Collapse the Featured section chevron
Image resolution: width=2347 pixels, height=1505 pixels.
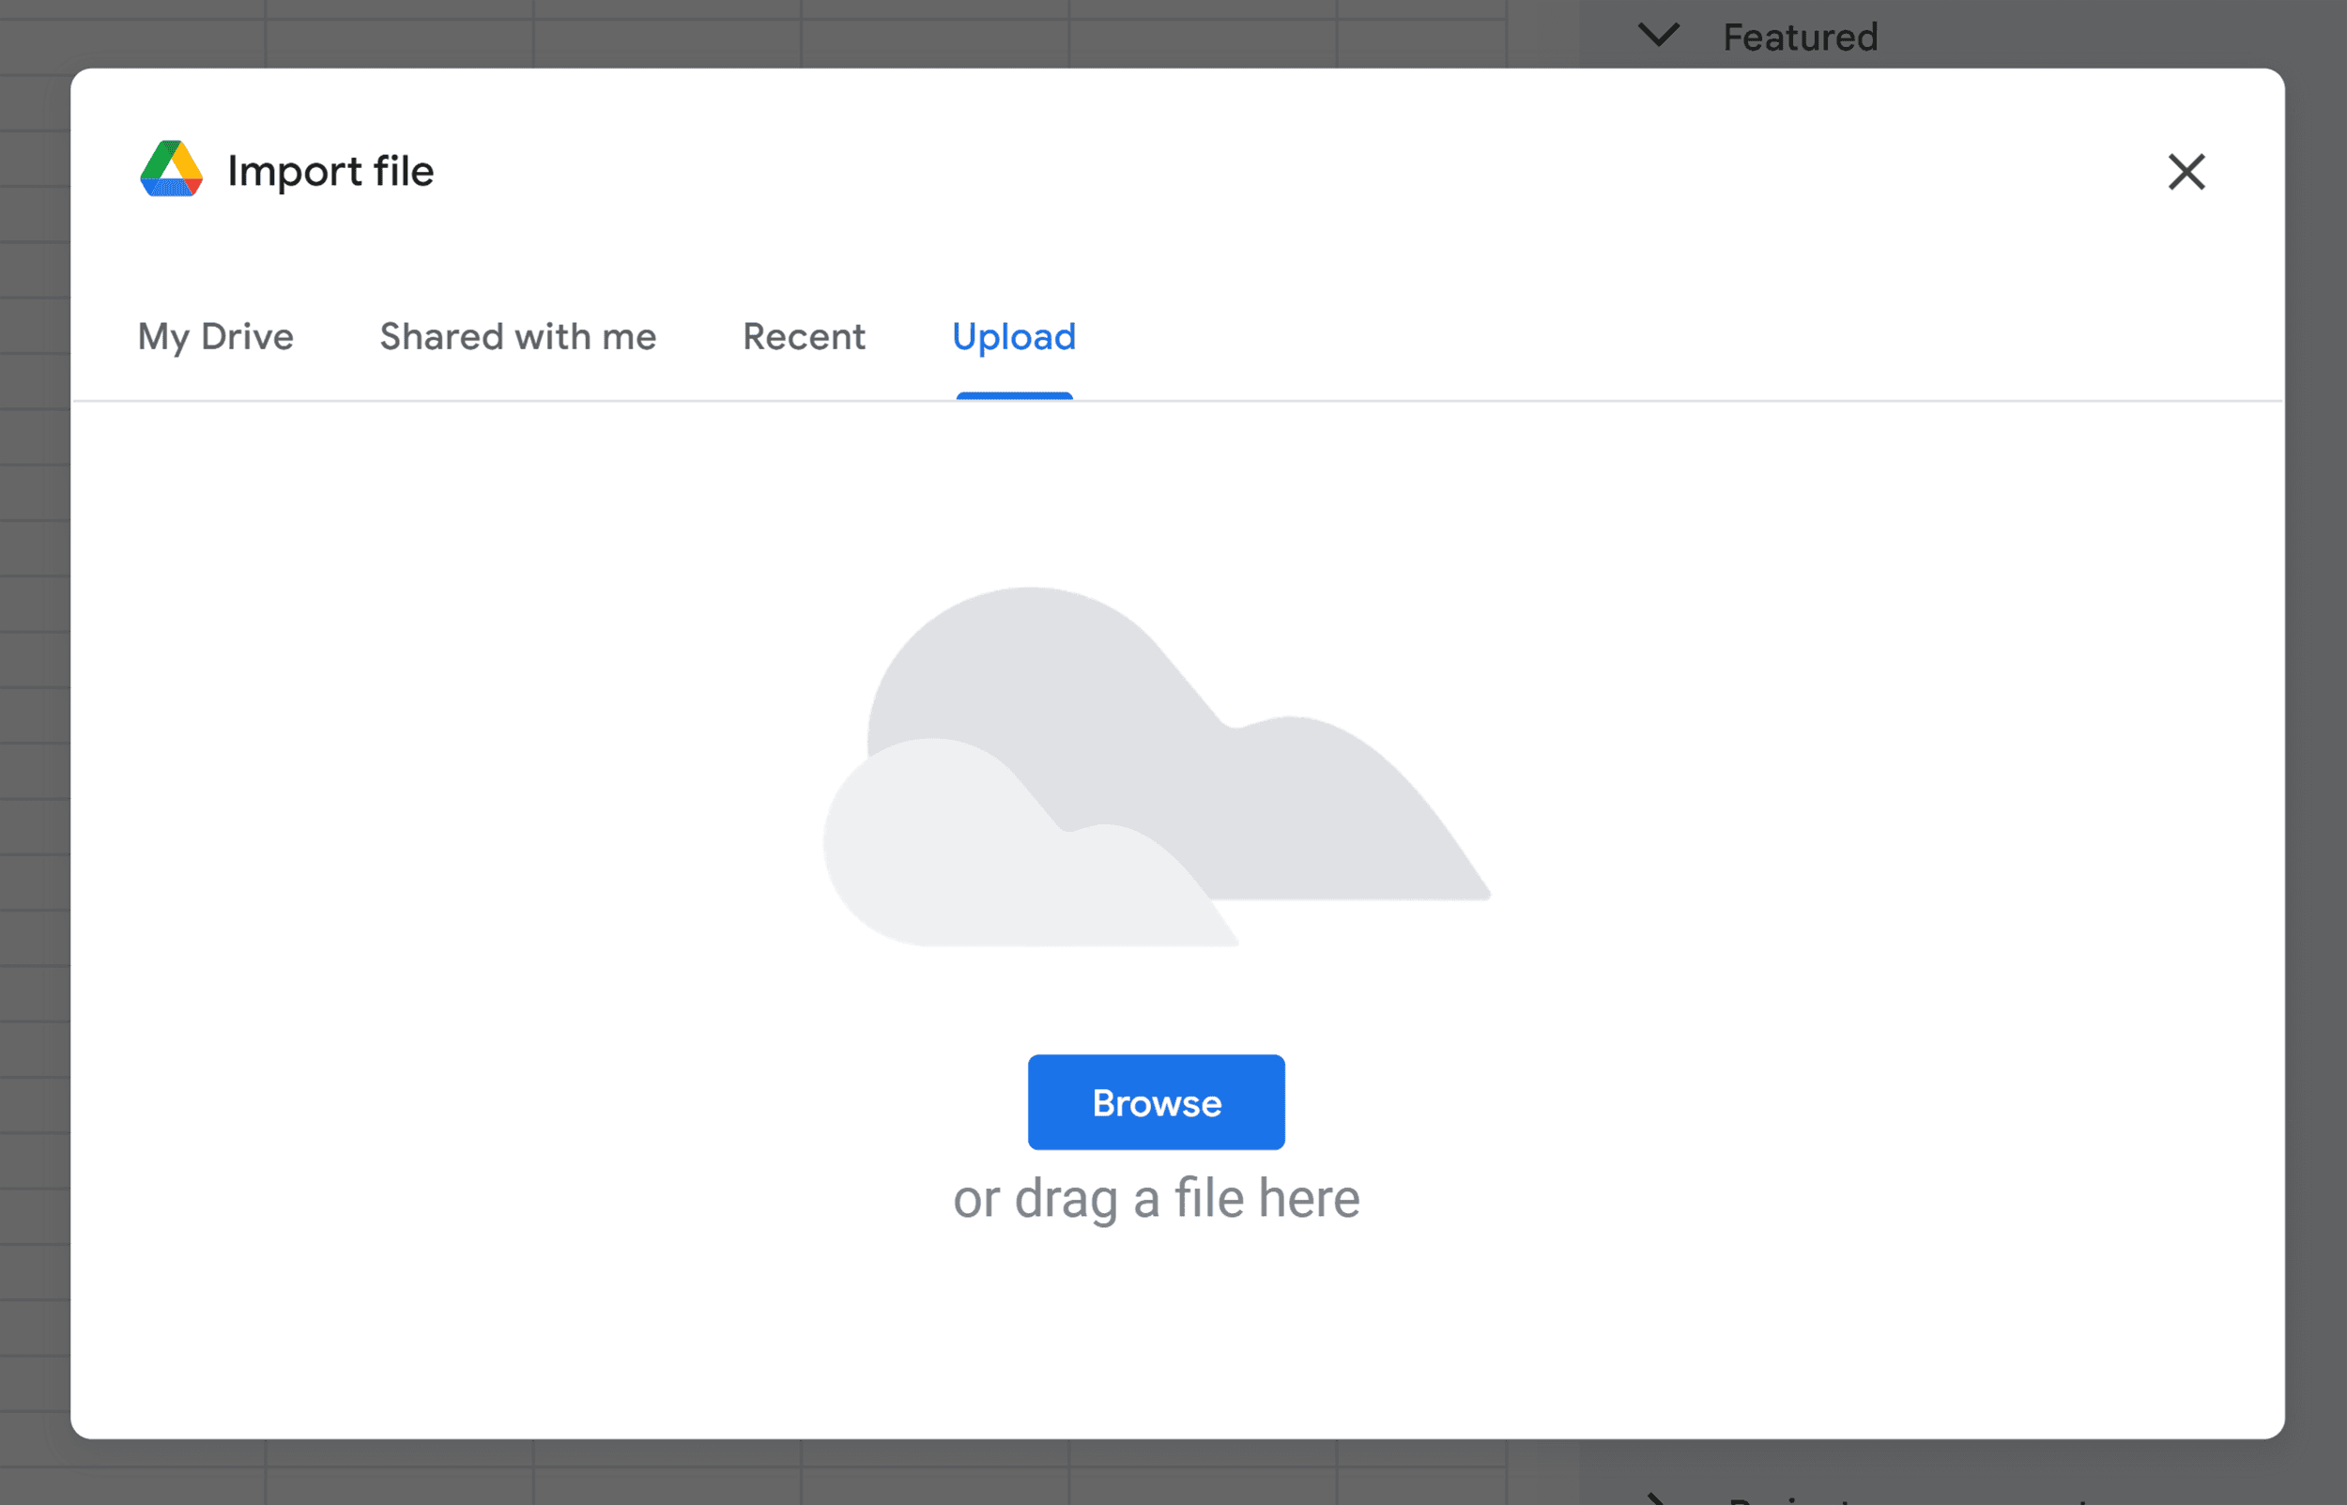tap(1658, 35)
